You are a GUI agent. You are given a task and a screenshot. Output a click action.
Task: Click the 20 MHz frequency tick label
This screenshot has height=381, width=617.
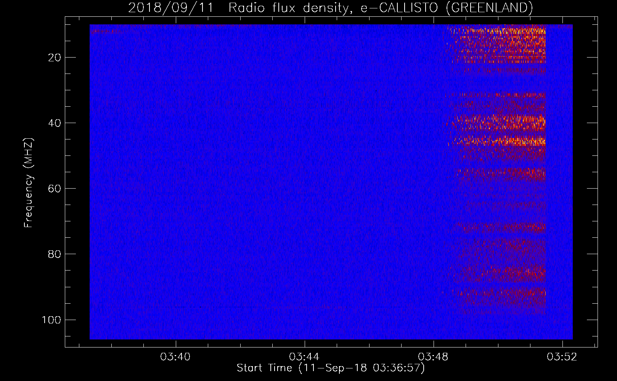[x=55, y=58]
